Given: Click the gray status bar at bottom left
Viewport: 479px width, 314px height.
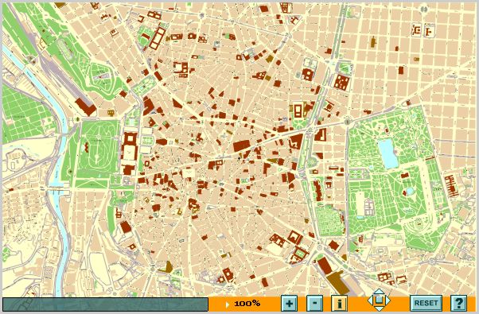Looking at the screenshot, I should coord(105,304).
